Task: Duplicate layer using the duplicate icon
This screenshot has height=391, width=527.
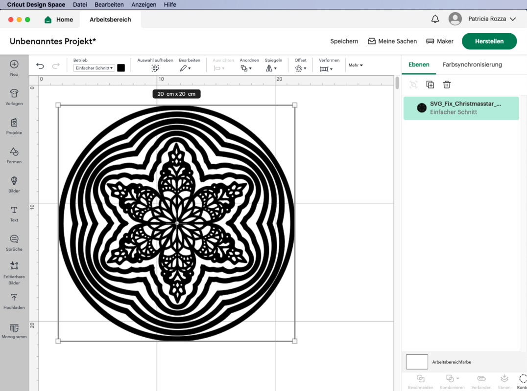Action: (430, 85)
